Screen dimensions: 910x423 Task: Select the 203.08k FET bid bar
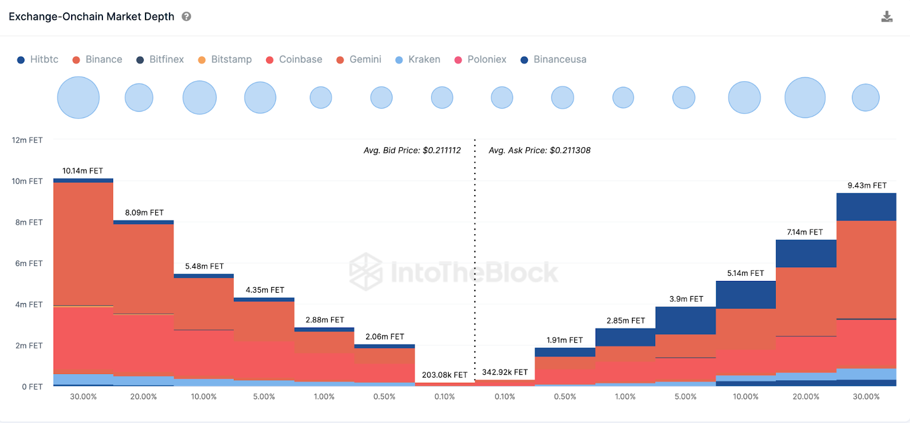[445, 384]
